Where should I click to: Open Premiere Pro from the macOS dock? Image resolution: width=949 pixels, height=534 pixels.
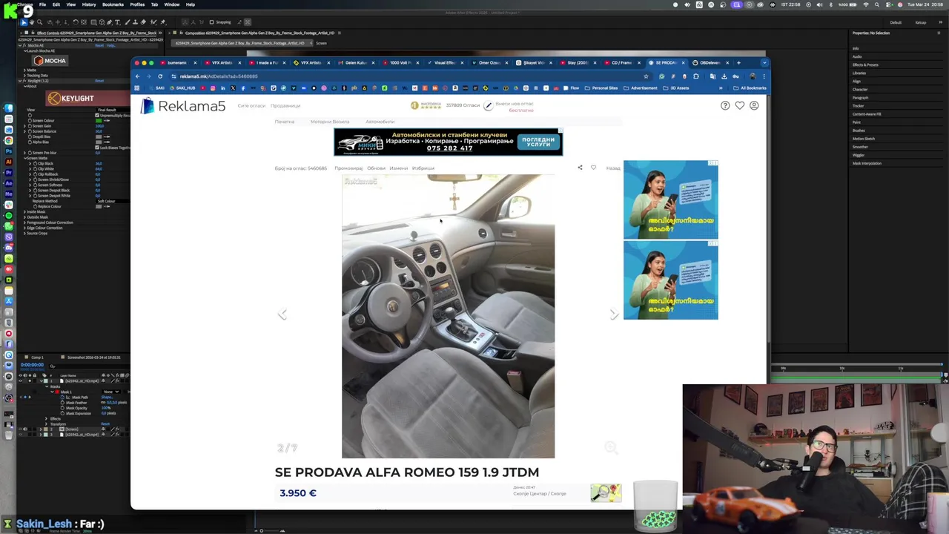(8, 173)
